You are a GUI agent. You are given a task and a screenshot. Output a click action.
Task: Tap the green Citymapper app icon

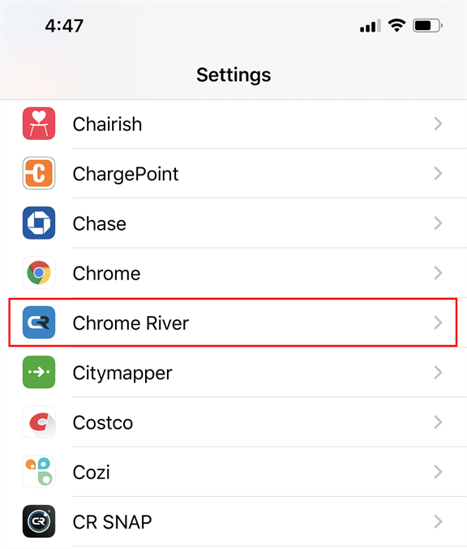[x=39, y=372]
